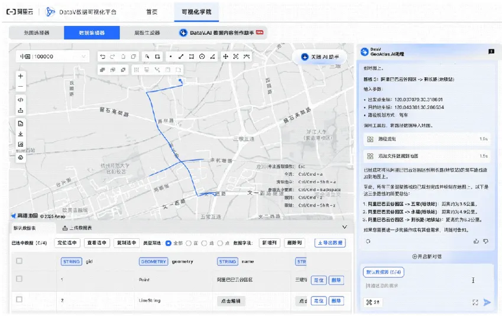Click 点击编辑 in the LineString name cell
502x316 pixels.
point(231,301)
